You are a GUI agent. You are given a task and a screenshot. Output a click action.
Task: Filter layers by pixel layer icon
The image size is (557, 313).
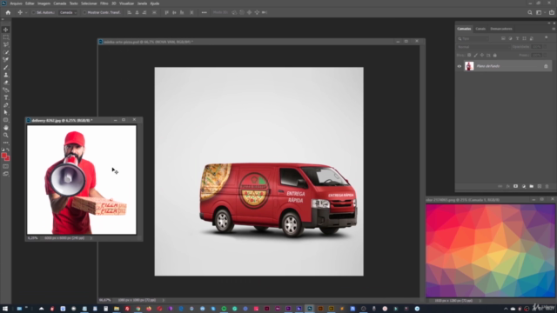tap(503, 38)
